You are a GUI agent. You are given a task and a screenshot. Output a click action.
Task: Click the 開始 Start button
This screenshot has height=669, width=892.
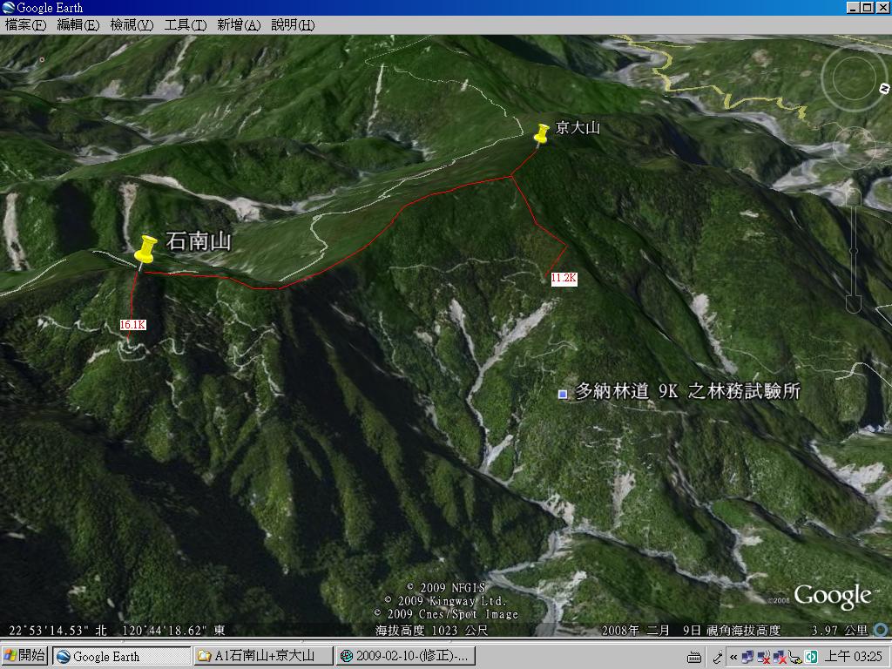[x=25, y=656]
